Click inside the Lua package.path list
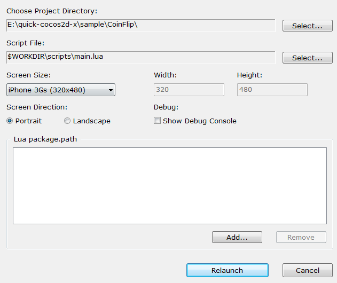 pyautogui.click(x=170, y=186)
